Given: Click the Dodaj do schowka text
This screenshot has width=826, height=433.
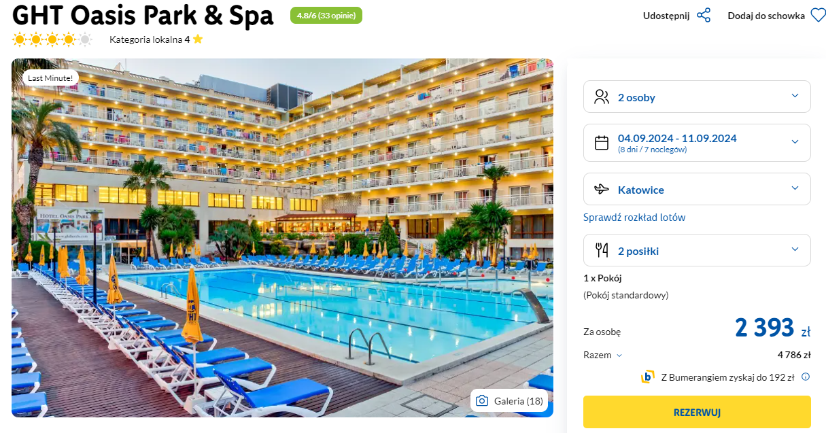Looking at the screenshot, I should [x=766, y=16].
